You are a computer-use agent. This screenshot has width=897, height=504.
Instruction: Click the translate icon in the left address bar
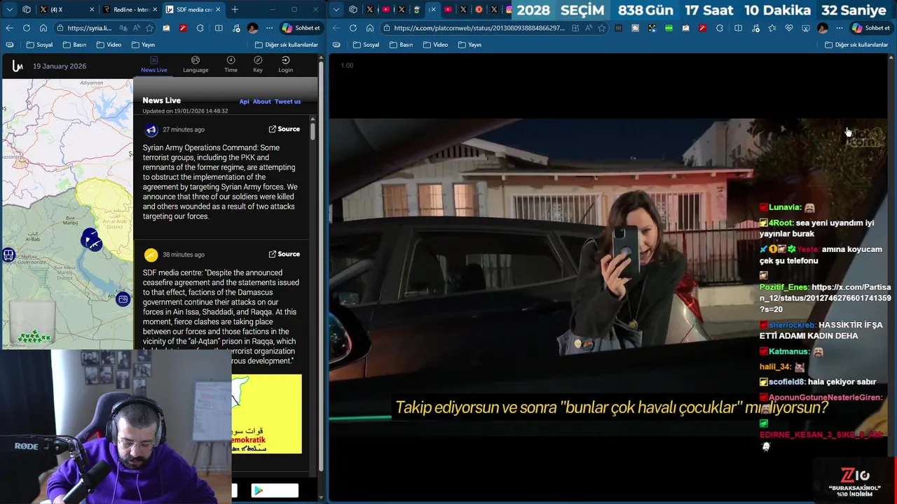click(123, 28)
